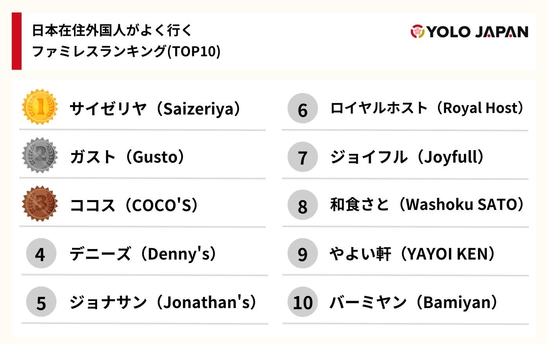Select the Saizeriya restaurant name
The width and height of the screenshot is (548, 344).
155,108
